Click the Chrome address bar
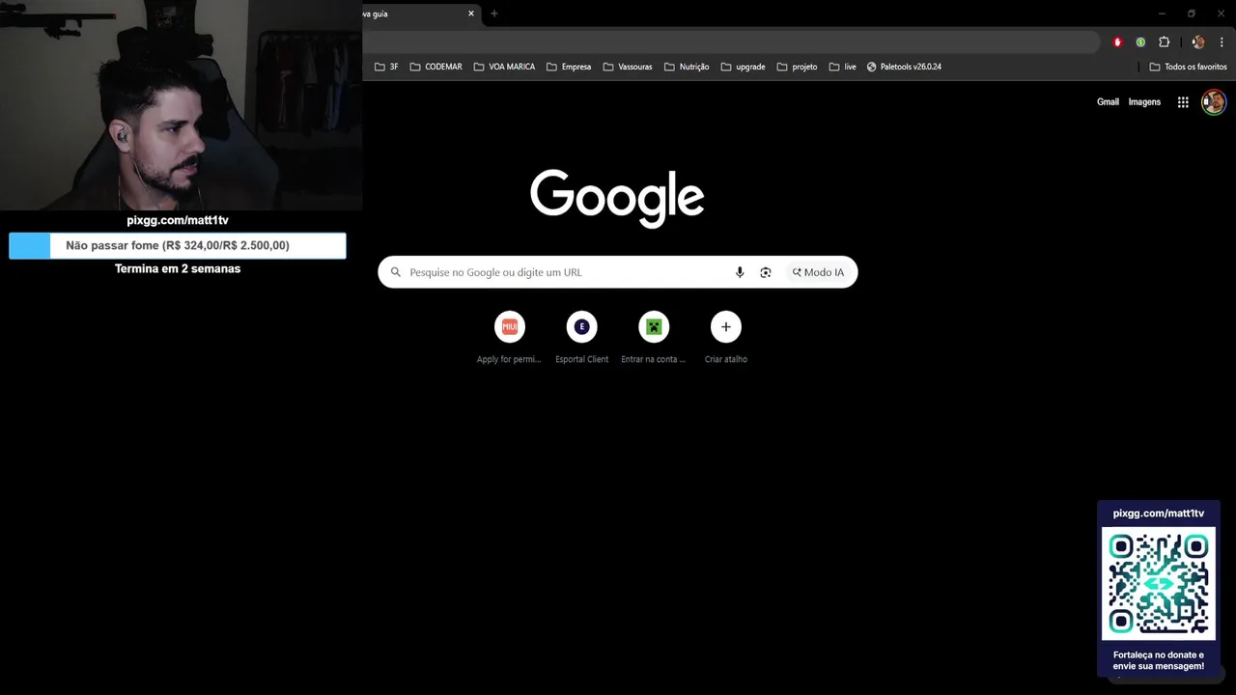The width and height of the screenshot is (1236, 695). 731,42
